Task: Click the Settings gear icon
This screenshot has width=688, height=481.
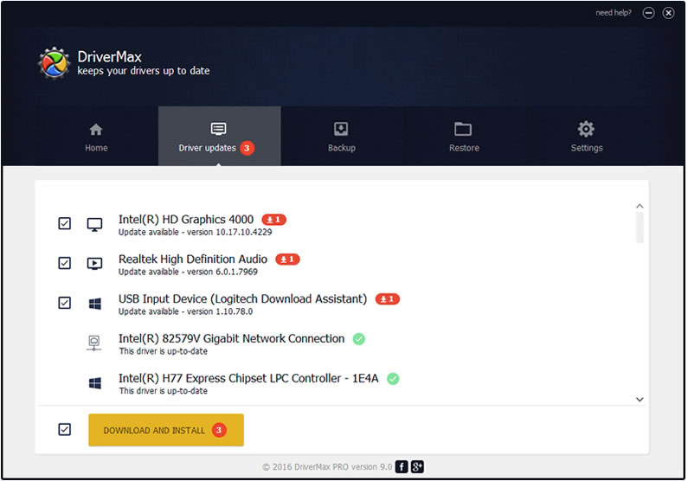Action: click(x=586, y=129)
